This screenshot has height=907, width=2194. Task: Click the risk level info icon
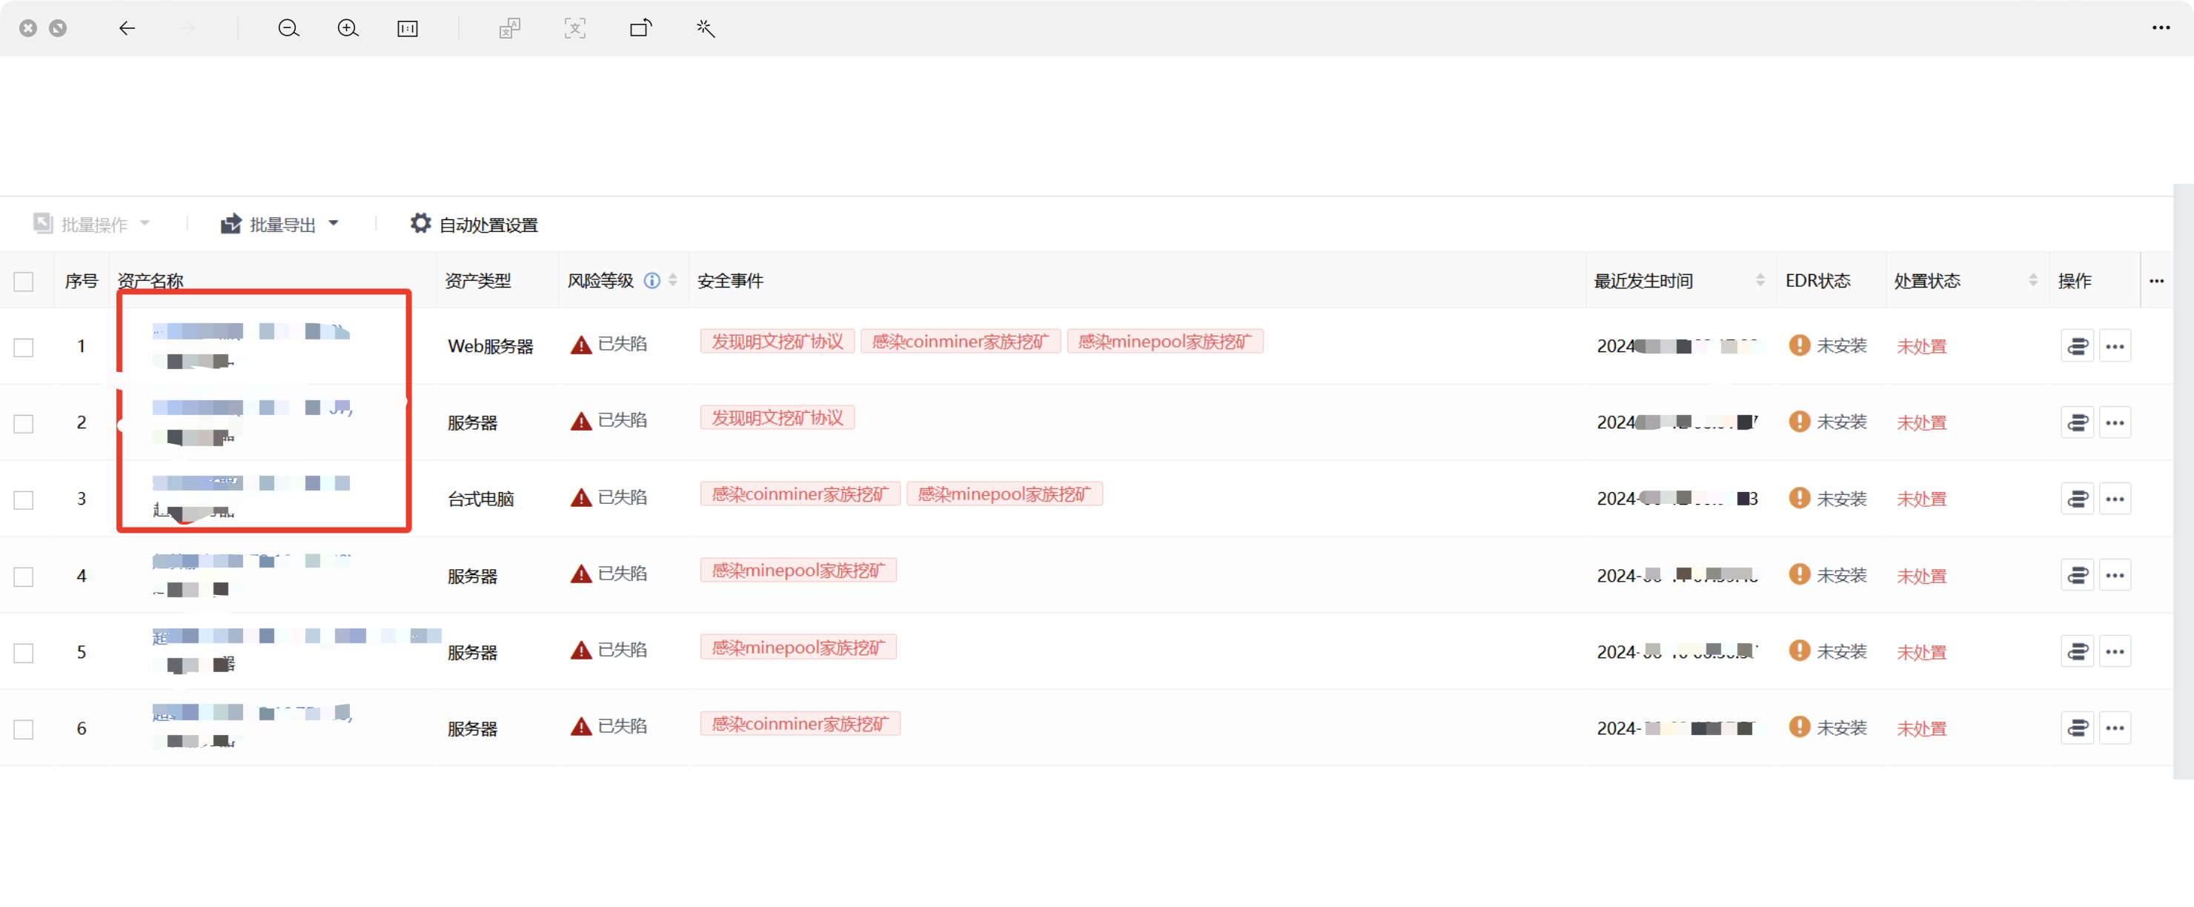point(652,280)
